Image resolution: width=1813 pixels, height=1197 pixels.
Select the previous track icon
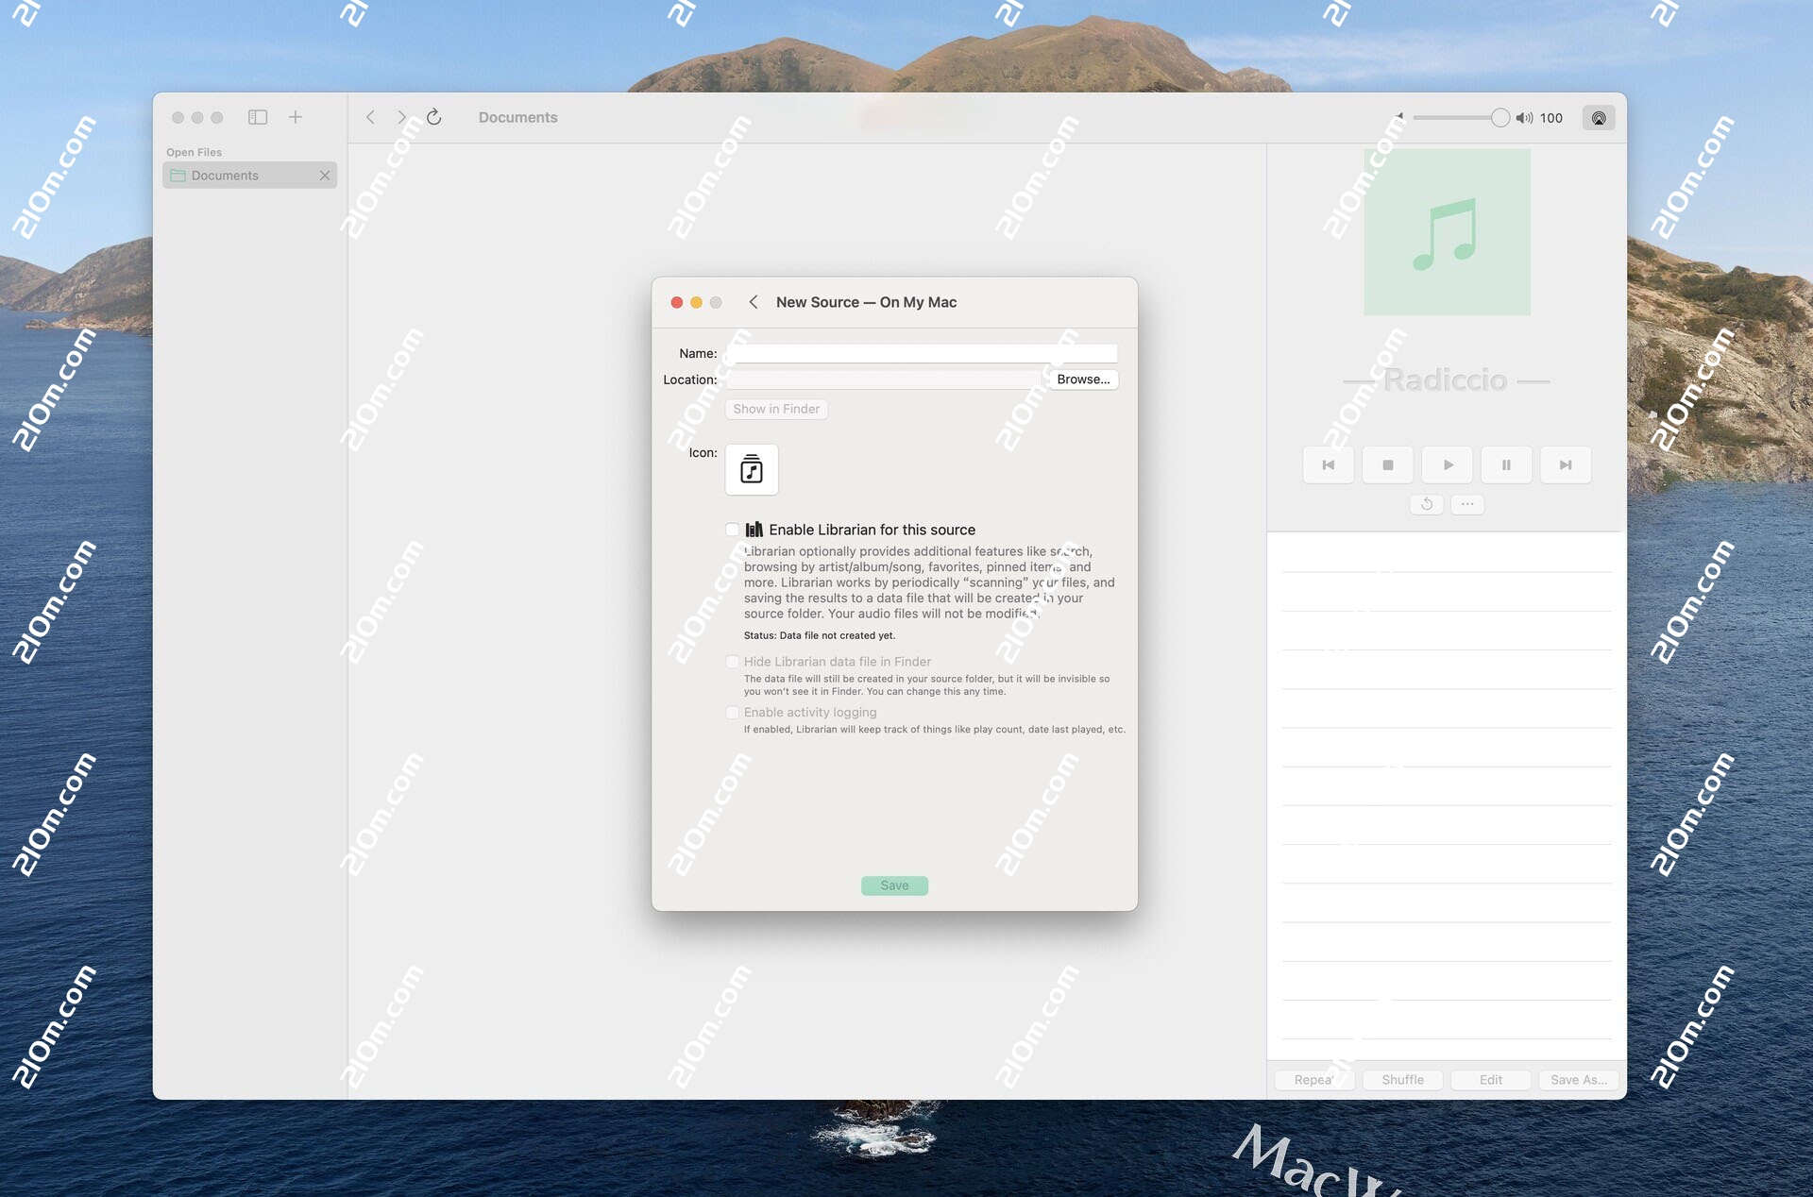pyautogui.click(x=1328, y=464)
